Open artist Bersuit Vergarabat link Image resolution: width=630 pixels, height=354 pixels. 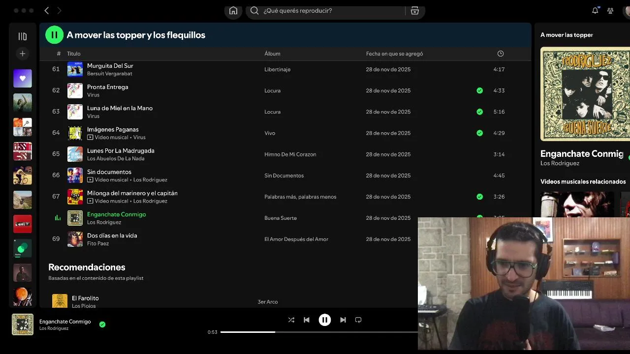pyautogui.click(x=109, y=74)
